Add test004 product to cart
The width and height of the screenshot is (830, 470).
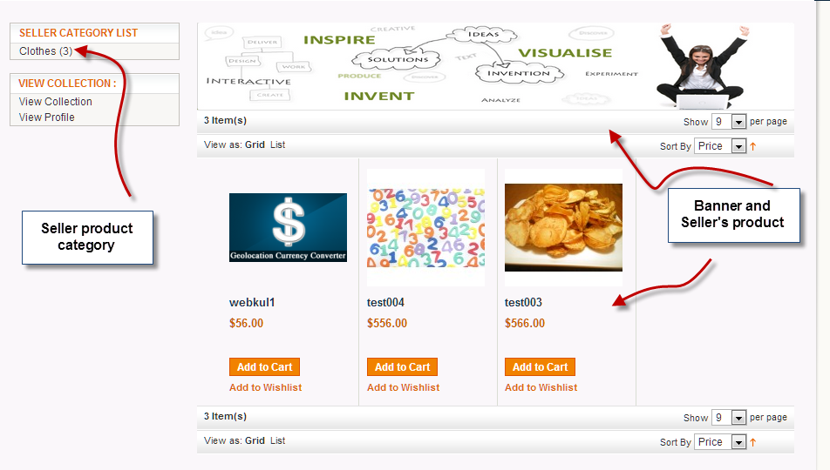pos(402,367)
